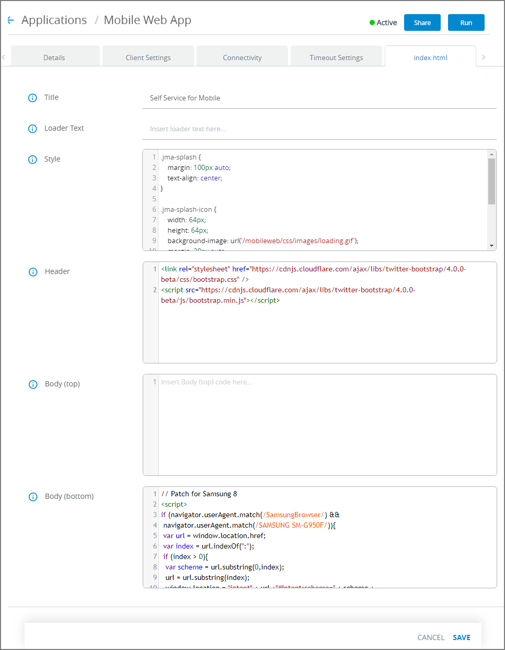
Task: Click the info icon beside Title
Action: click(x=32, y=97)
